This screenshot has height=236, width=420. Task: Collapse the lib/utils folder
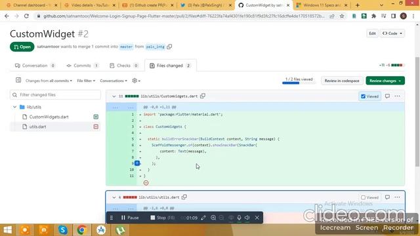click(14, 107)
